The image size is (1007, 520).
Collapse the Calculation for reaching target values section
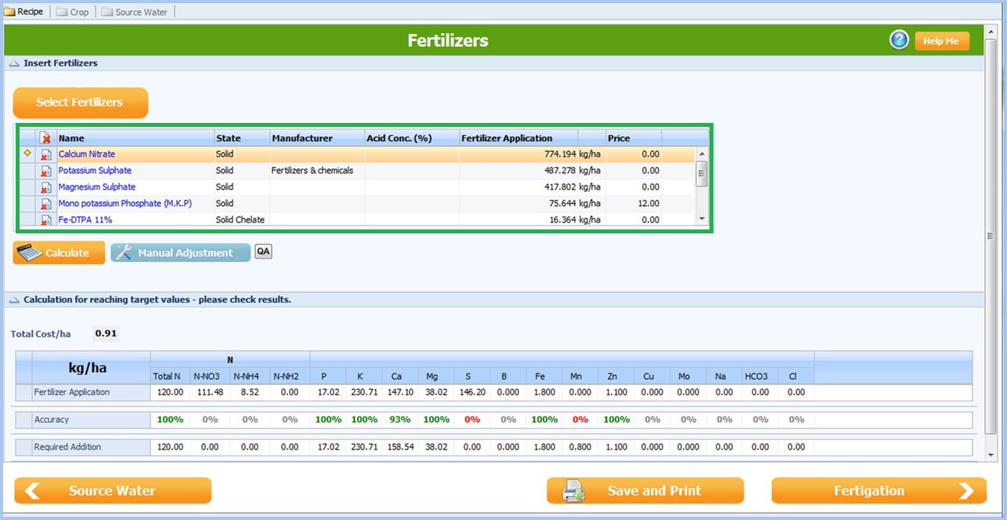point(14,299)
